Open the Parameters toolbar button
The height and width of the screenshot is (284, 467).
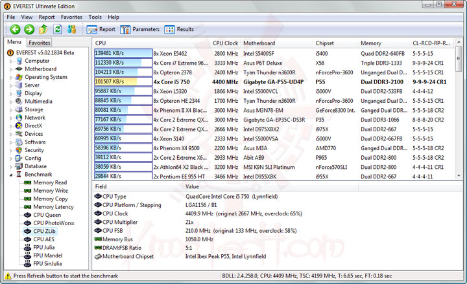click(x=139, y=29)
